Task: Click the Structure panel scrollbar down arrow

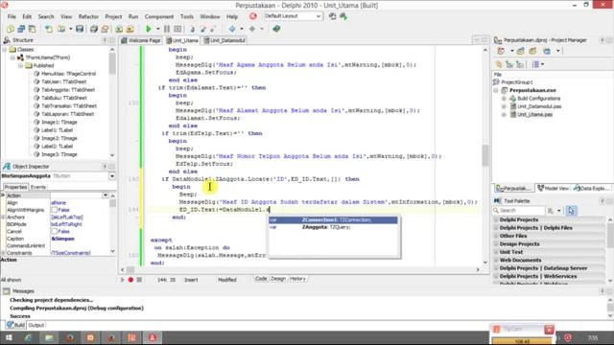Action: click(x=112, y=155)
